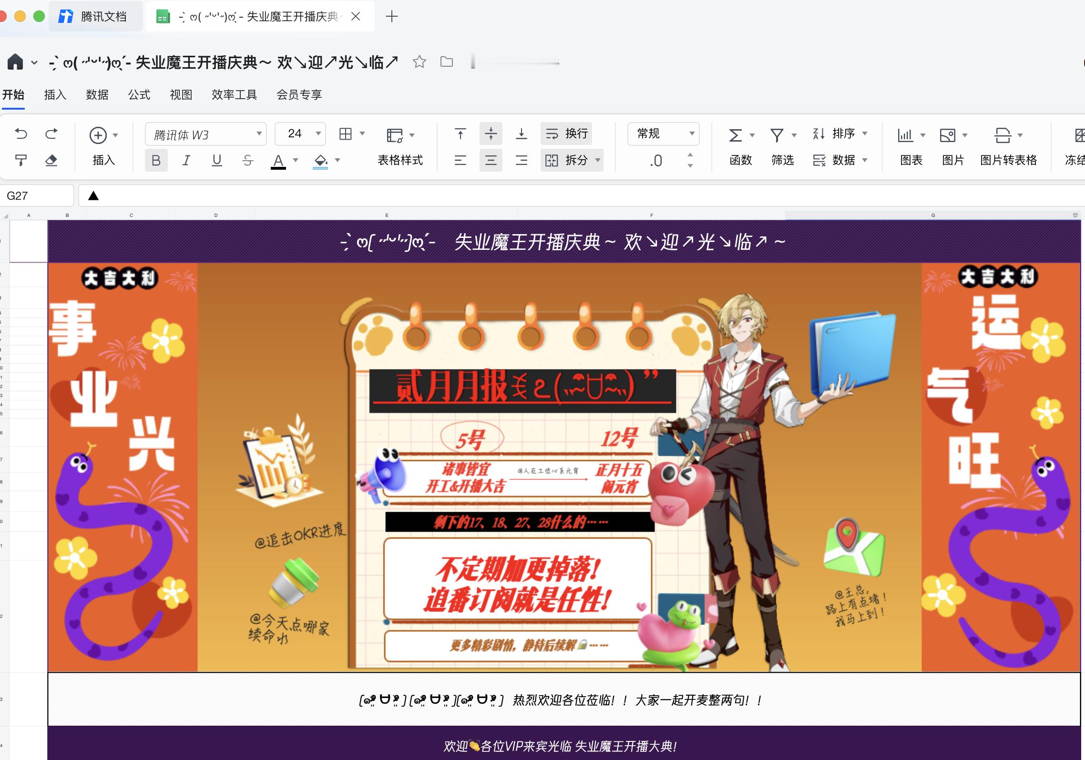Close the 失业魔王开播庆典 document tab

[x=356, y=17]
